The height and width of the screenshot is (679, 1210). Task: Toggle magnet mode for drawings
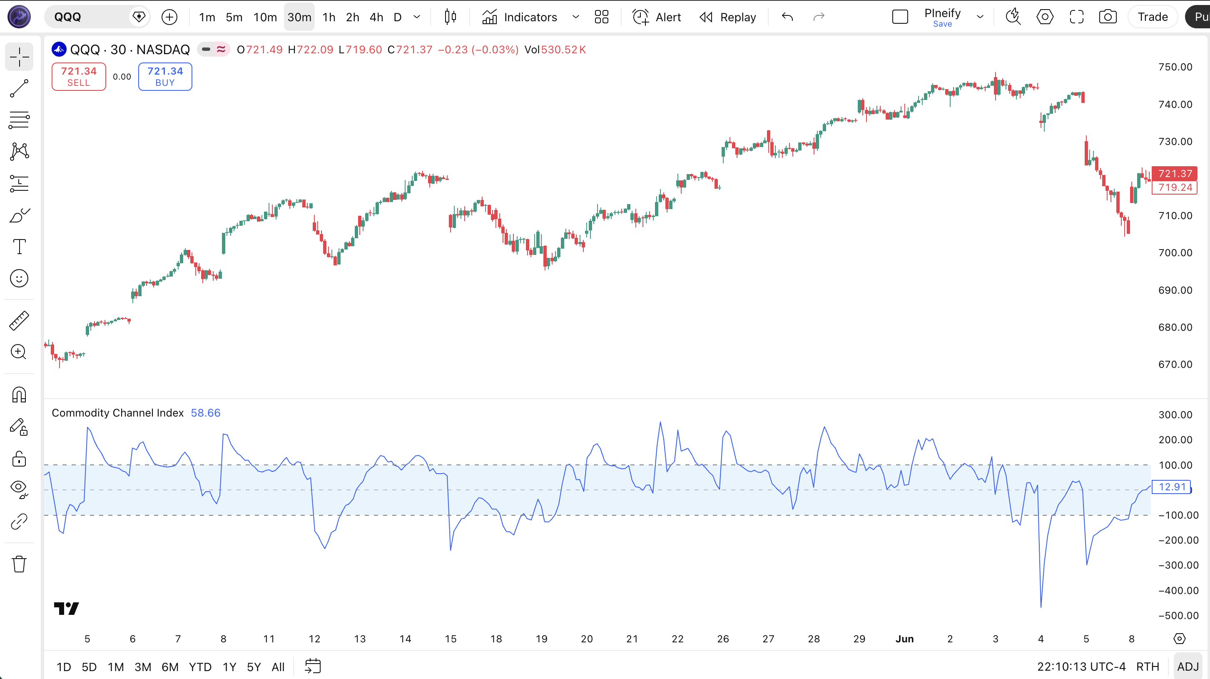[19, 395]
